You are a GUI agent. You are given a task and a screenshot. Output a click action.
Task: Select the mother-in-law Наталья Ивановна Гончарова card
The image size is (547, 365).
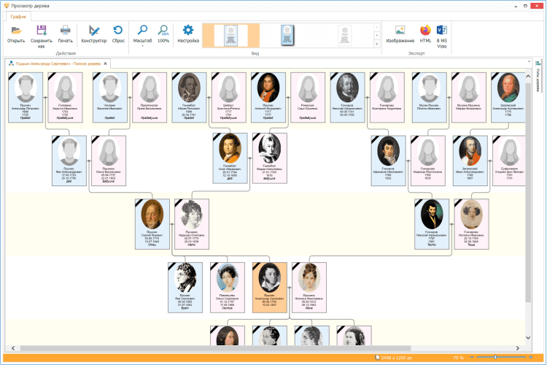point(471,224)
